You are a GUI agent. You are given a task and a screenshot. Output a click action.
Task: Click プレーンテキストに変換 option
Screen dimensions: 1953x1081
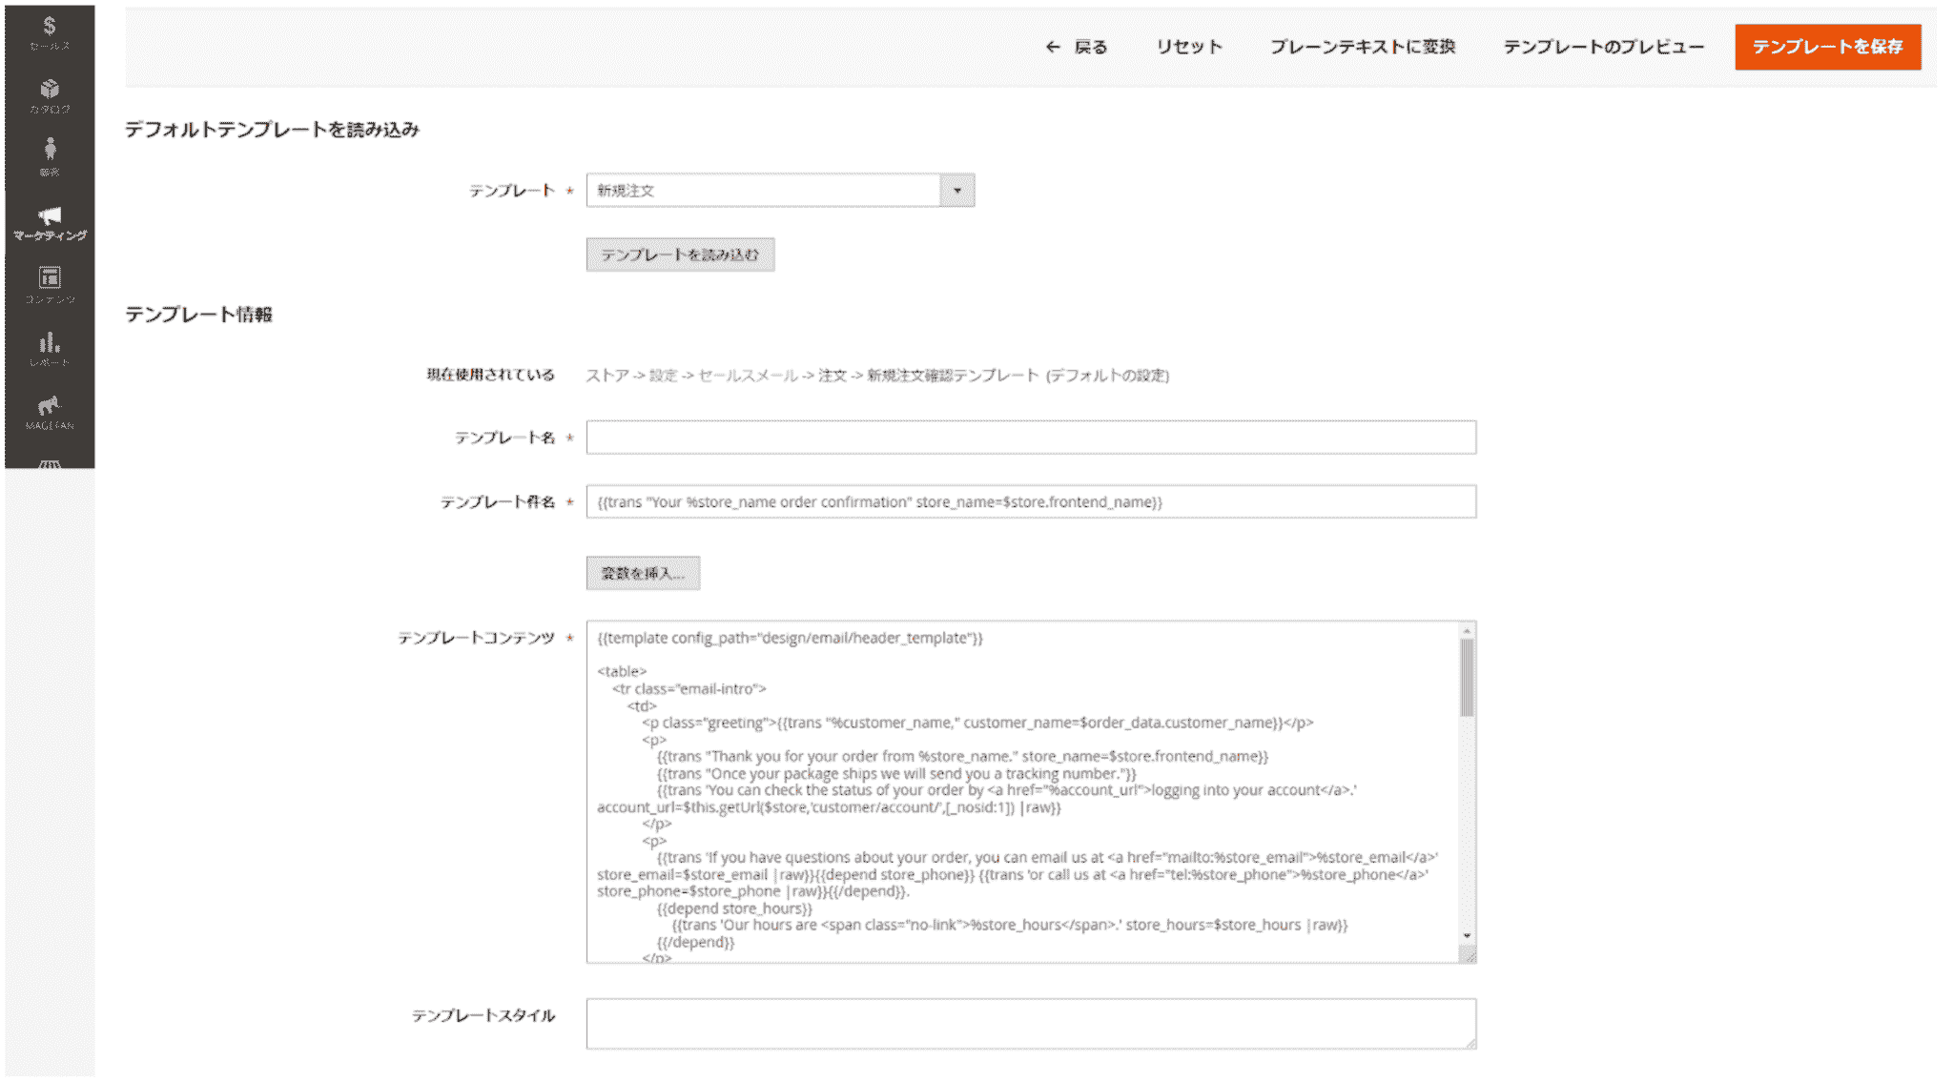click(1364, 47)
